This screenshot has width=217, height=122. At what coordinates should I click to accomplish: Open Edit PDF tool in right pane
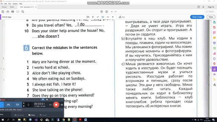tap(214, 33)
